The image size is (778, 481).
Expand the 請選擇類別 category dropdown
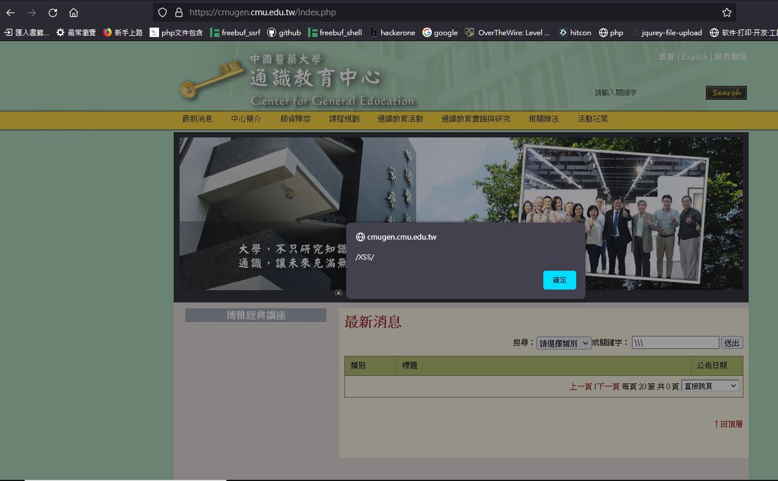(564, 343)
